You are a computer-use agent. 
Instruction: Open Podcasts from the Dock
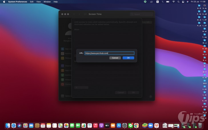[101, 125]
